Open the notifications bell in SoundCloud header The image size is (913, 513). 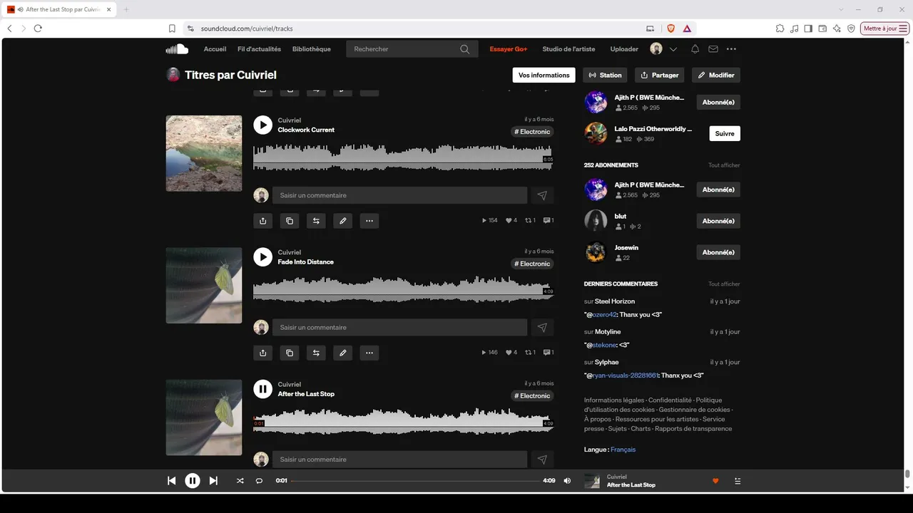click(695, 49)
